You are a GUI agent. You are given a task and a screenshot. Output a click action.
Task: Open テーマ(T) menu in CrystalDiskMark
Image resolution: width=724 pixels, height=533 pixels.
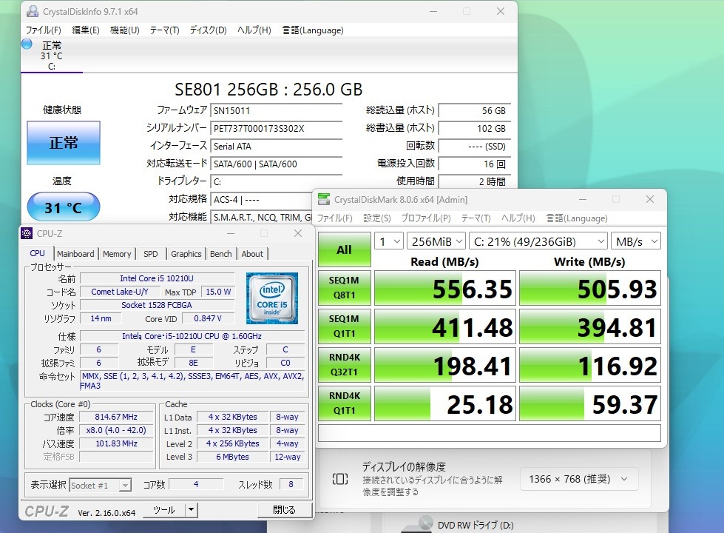(x=476, y=218)
